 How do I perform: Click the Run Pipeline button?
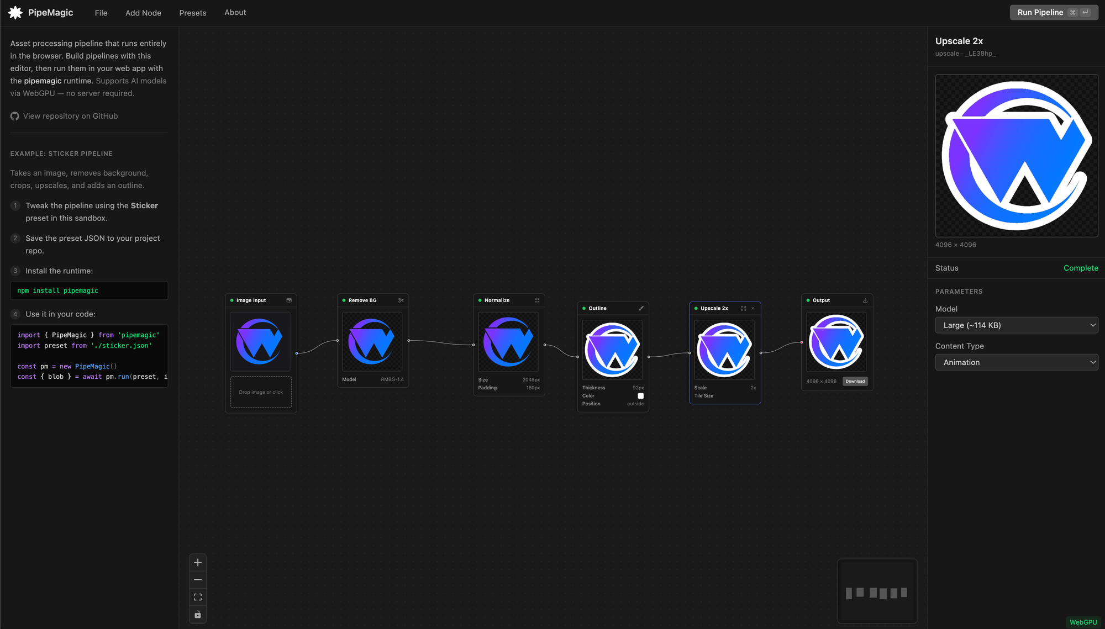pyautogui.click(x=1054, y=12)
